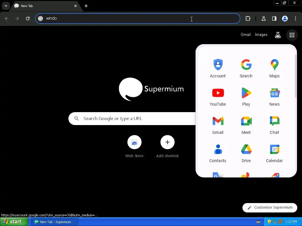Open the three-dot browser menu

296,19
